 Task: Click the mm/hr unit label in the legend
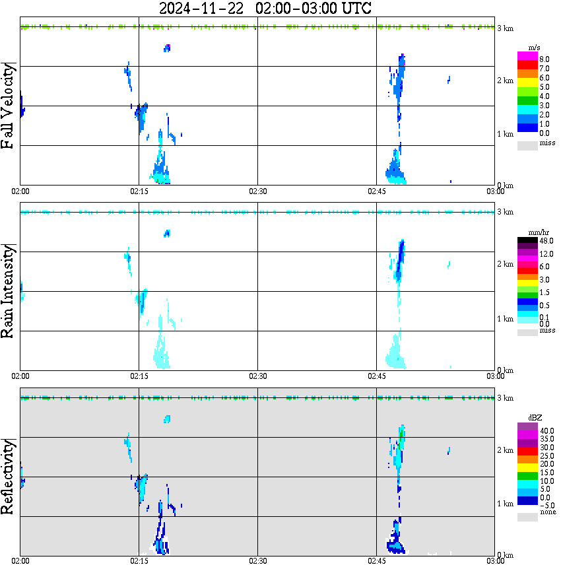[539, 232]
